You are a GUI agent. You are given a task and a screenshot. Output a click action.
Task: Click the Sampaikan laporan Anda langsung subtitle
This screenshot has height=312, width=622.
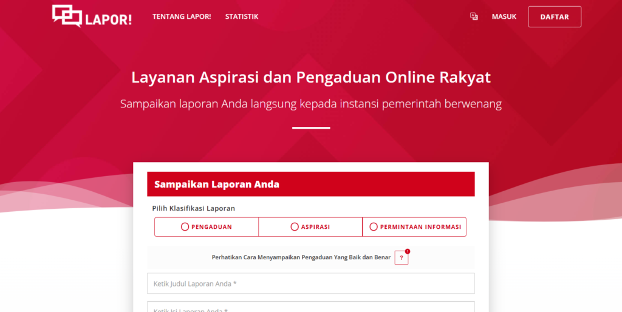pyautogui.click(x=310, y=104)
